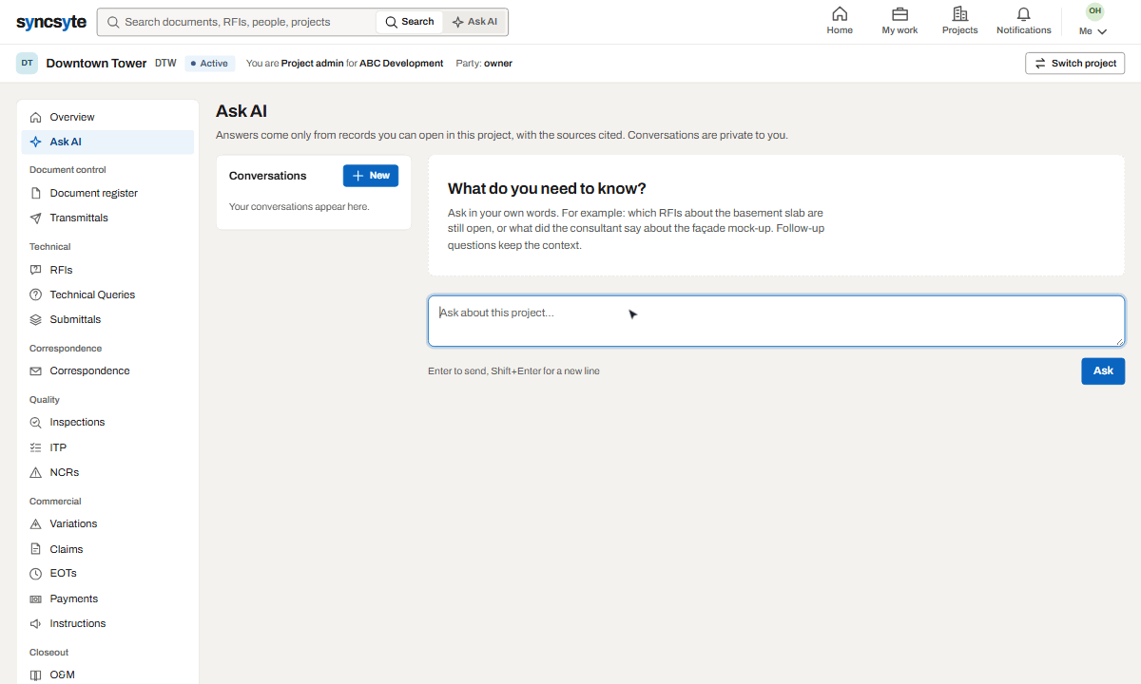Click the Instructions megaphone icon
The width and height of the screenshot is (1141, 684).
36,623
